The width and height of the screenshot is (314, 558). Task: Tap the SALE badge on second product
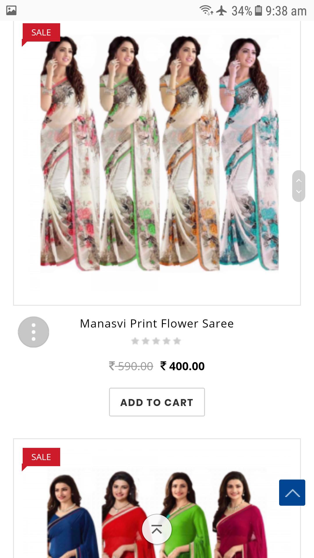[x=41, y=457]
